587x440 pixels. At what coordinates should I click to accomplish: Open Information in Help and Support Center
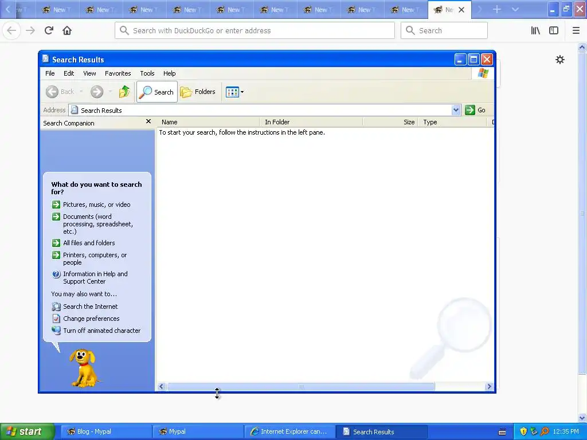[90, 278]
